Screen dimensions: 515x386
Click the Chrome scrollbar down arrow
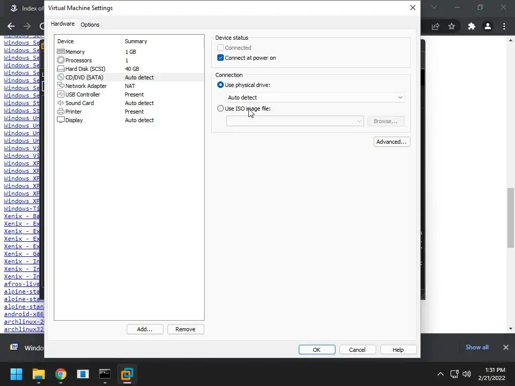511,329
